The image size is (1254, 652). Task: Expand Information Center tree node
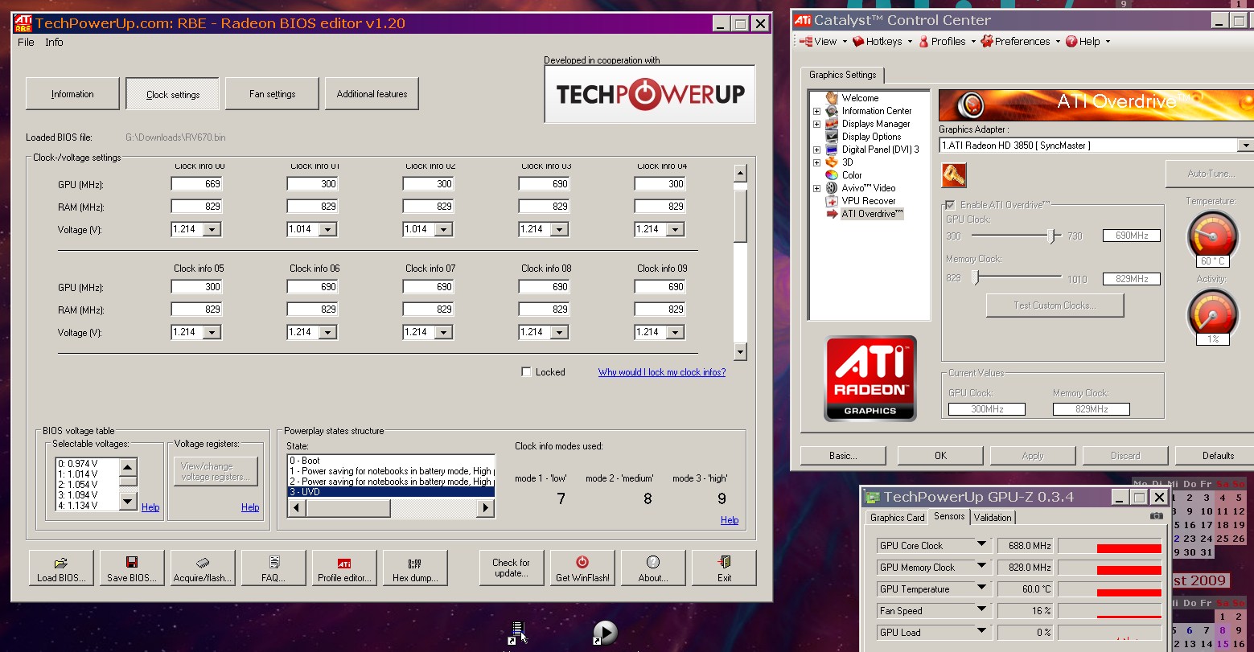click(816, 111)
